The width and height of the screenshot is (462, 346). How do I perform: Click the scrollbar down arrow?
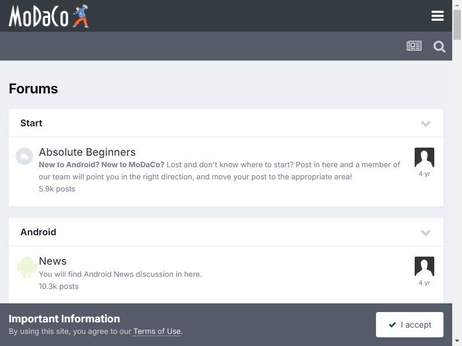click(457, 341)
